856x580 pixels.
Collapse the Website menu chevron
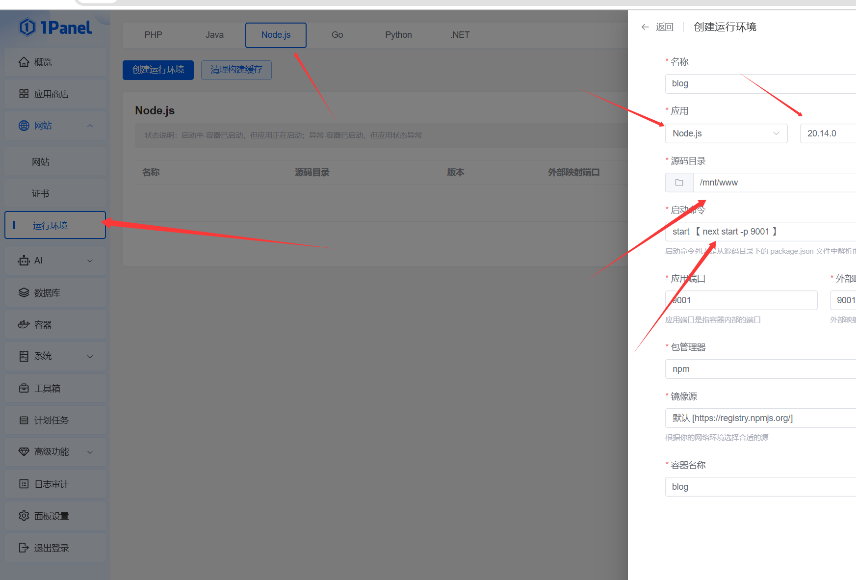(90, 126)
